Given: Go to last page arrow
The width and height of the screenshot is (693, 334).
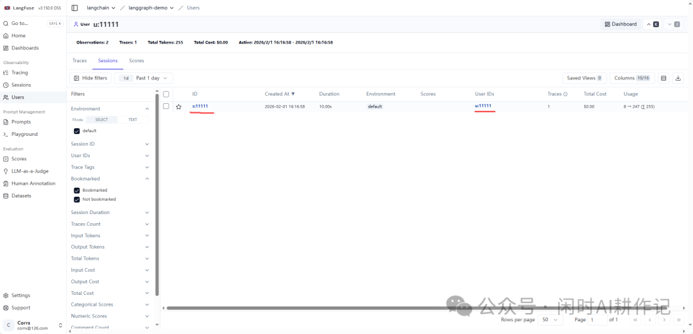Looking at the screenshot, I should click(x=678, y=319).
